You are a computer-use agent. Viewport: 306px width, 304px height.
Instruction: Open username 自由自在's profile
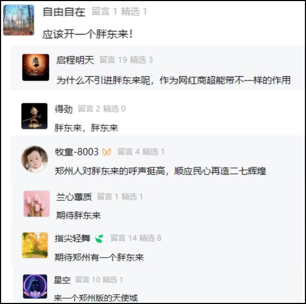64,12
